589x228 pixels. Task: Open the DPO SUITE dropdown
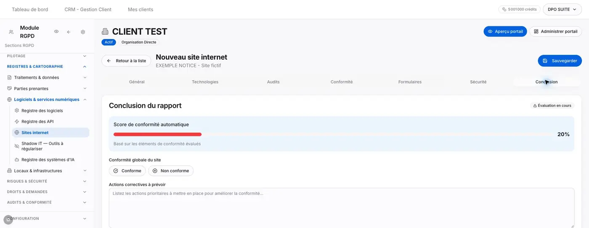coord(562,9)
